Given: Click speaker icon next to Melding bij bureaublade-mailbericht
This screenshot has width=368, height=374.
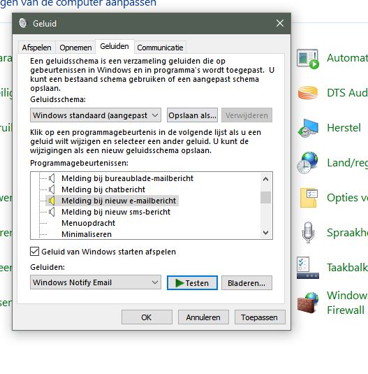Looking at the screenshot, I should click(x=52, y=178).
